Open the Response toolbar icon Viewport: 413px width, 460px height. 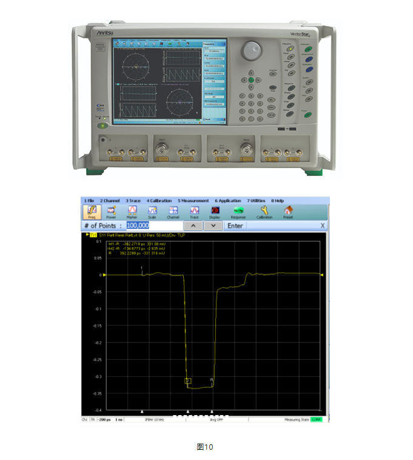[x=238, y=211]
